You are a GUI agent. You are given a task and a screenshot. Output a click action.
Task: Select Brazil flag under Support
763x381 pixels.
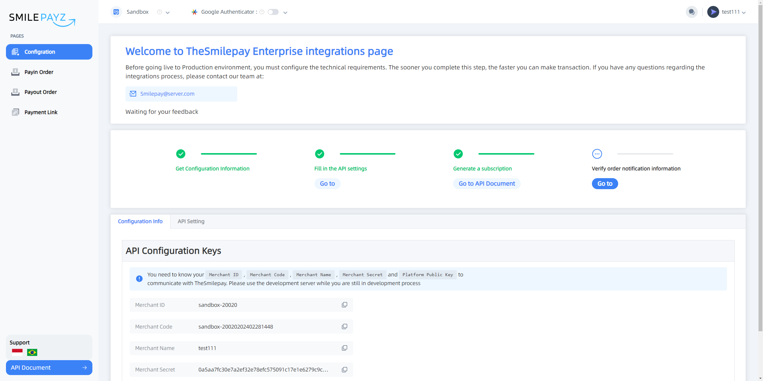32,352
